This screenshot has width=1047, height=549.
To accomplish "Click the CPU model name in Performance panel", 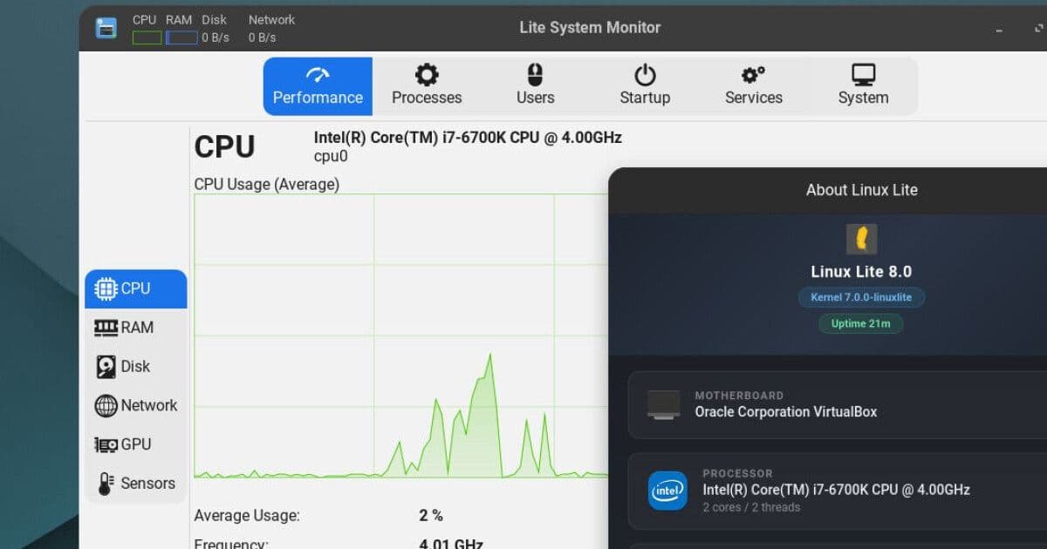I will click(468, 138).
